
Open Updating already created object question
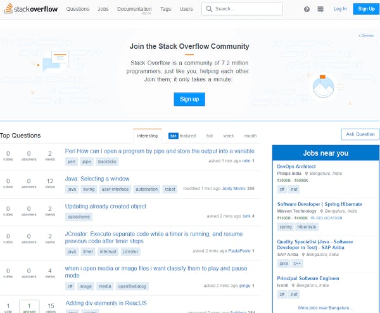click(x=105, y=207)
